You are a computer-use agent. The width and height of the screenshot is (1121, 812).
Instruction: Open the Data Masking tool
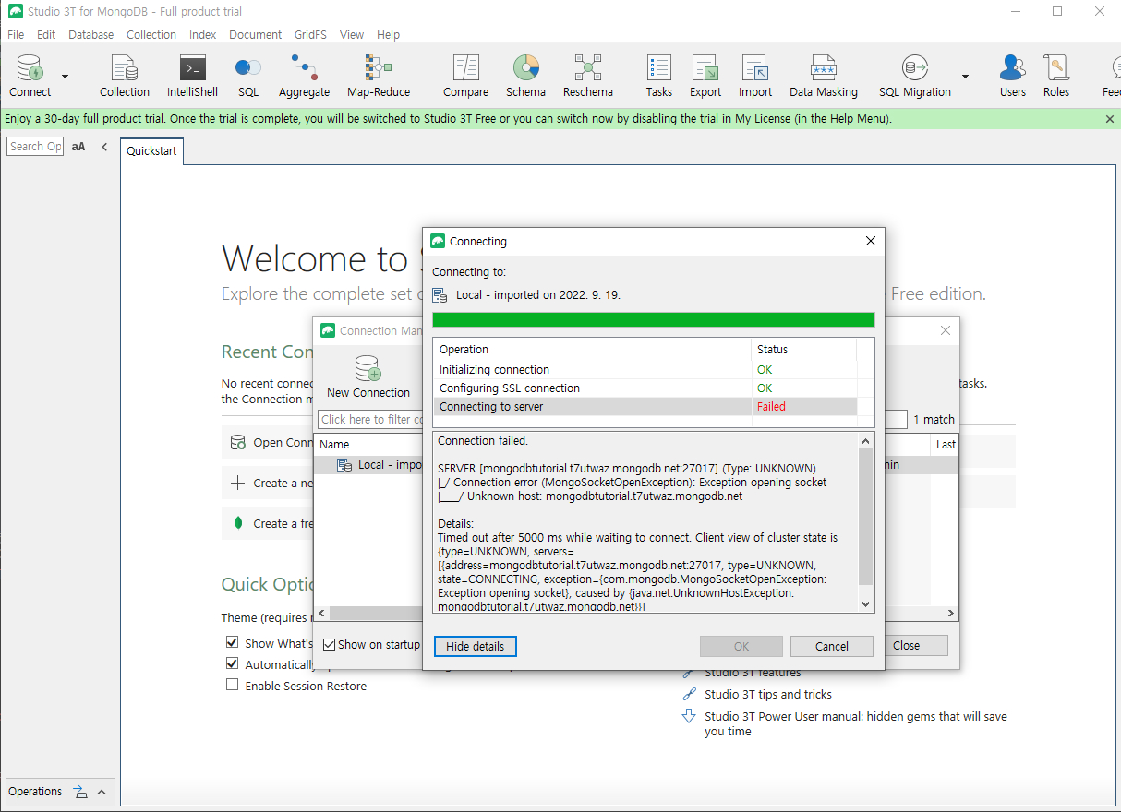point(824,76)
